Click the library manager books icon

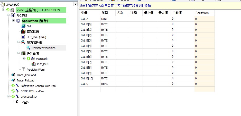pyautogui.click(x=23, y=32)
